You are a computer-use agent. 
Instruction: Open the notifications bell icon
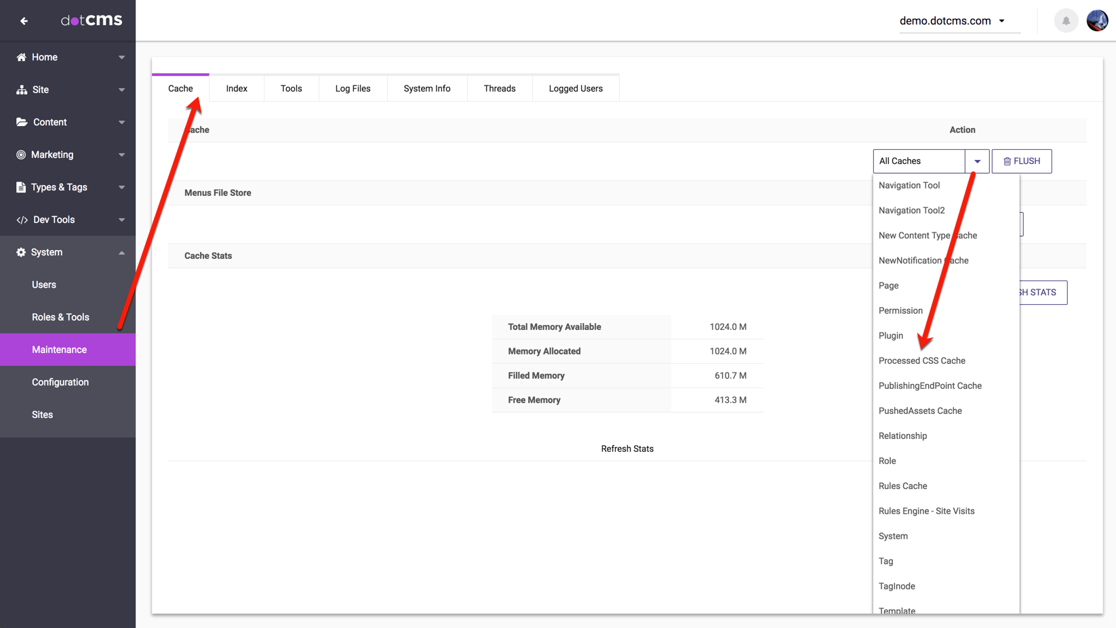click(x=1066, y=21)
